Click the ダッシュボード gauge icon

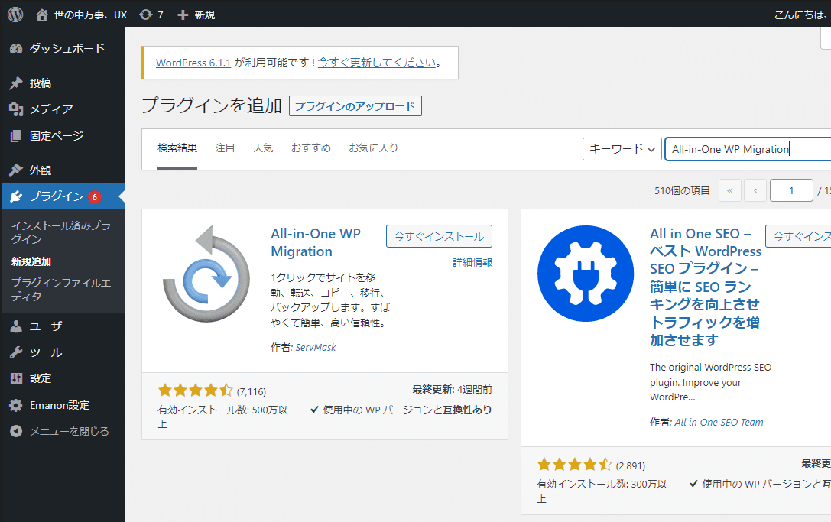pyautogui.click(x=16, y=49)
